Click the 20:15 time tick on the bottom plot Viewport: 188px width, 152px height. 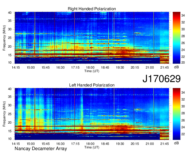tap(135, 144)
